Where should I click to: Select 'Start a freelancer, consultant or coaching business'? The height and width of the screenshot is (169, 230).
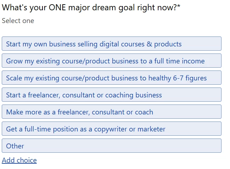pos(111,95)
